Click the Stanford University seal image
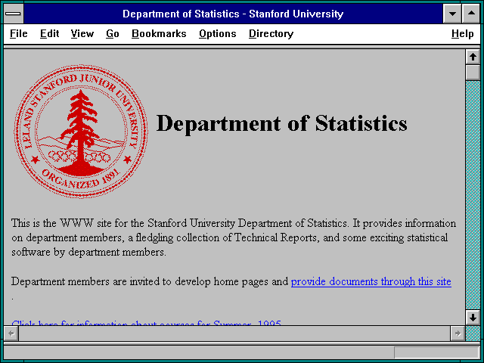Screen dimensions: 484x363 [x=81, y=131]
